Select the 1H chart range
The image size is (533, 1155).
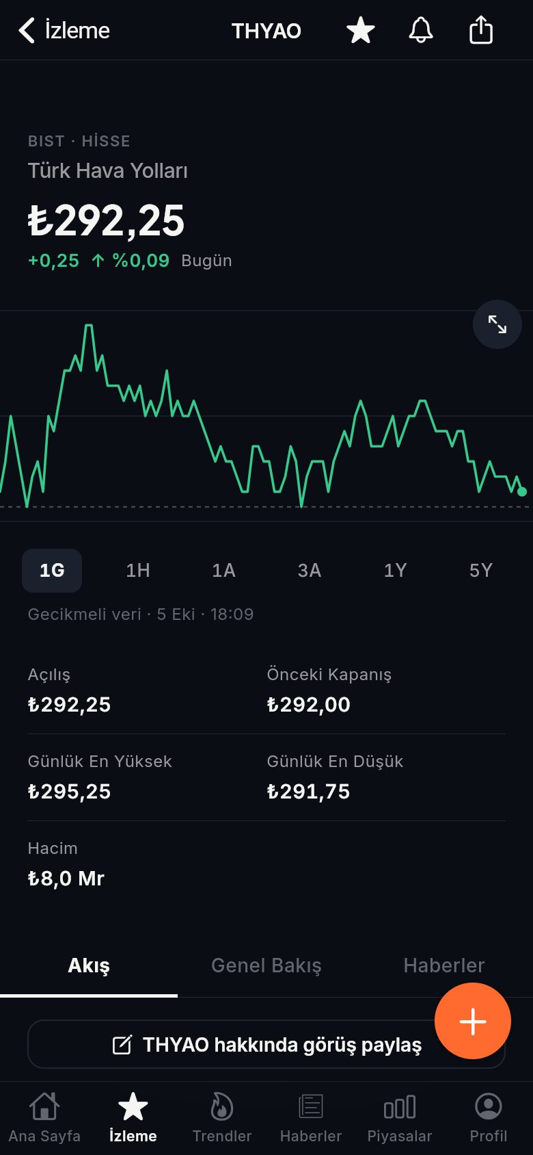[x=138, y=571]
